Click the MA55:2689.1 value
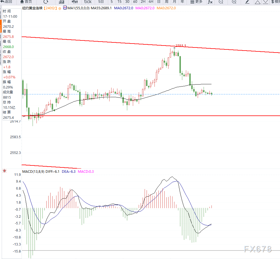 click(x=101, y=8)
